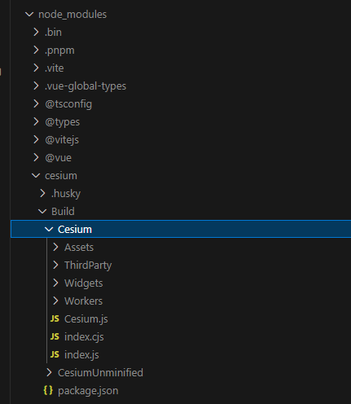Select the @types folder name
This screenshot has height=404, width=351.
pos(63,122)
